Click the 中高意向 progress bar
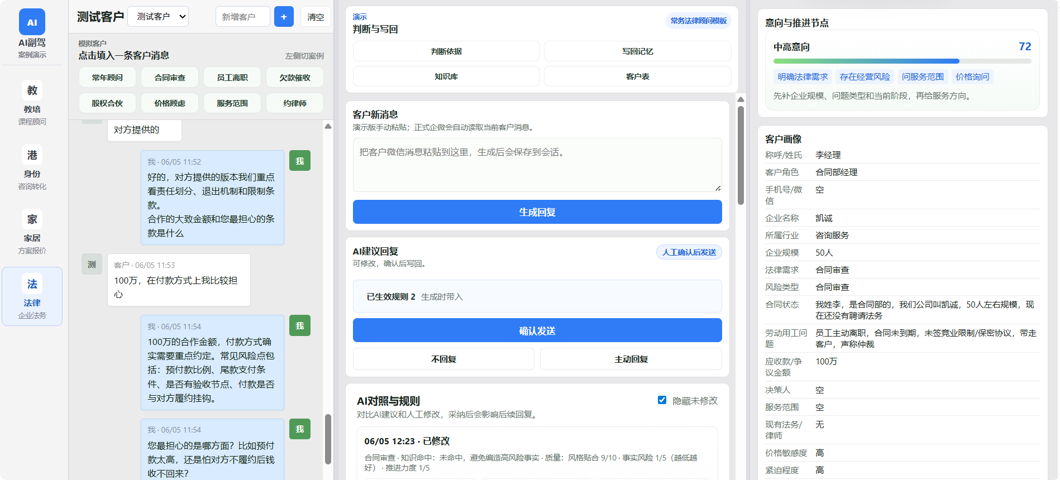Viewport: 1060px width, 480px height. [x=902, y=61]
